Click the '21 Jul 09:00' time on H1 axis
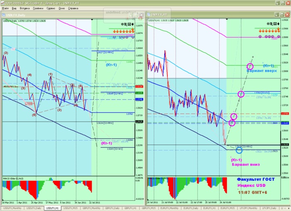The height and width of the screenshot is (211, 291). point(167,202)
